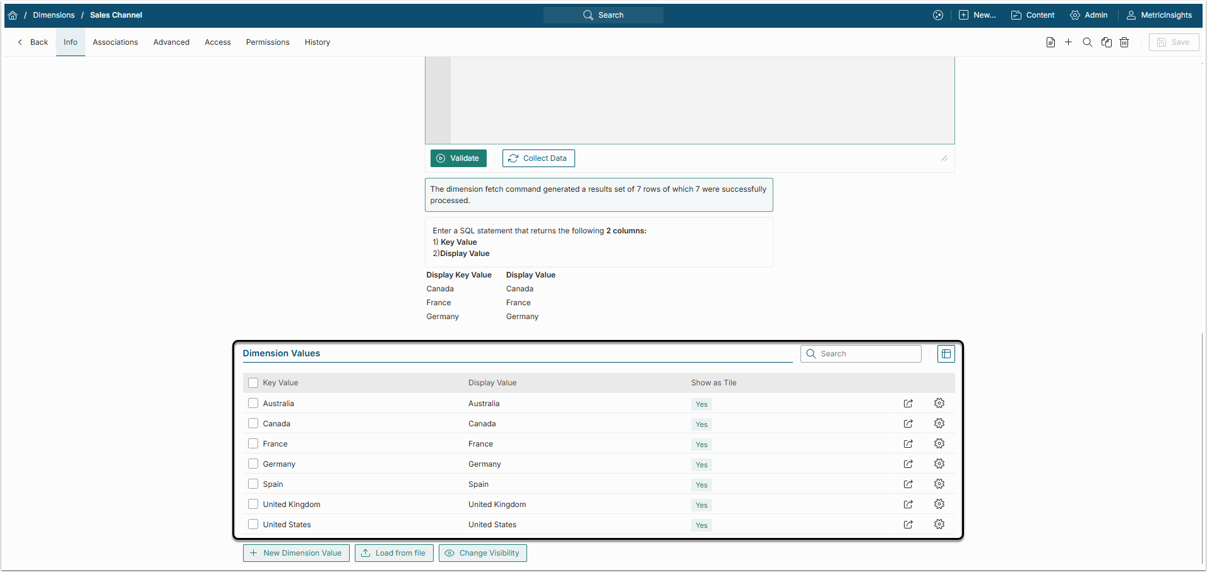
Task: Click the magnifier icon beside the plus icon
Action: (1087, 42)
